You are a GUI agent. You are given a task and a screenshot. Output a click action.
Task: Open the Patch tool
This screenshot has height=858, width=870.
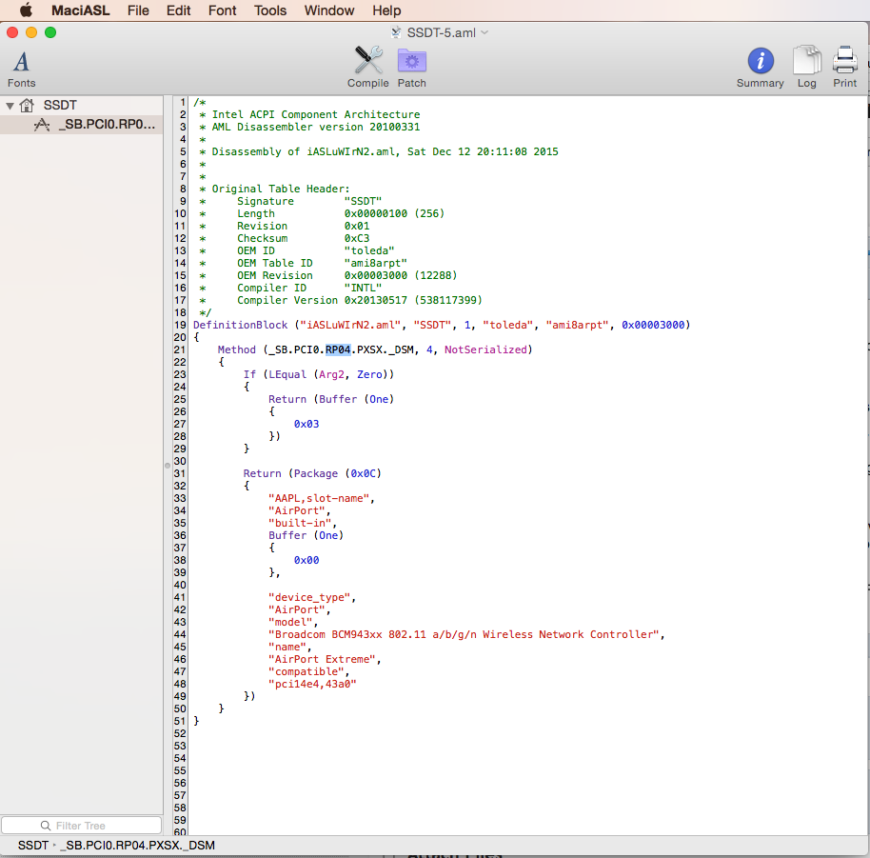(x=411, y=61)
